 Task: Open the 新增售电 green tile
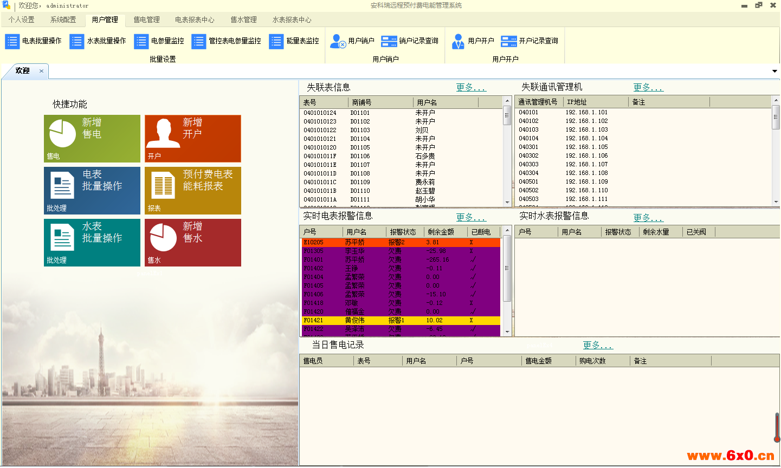[x=92, y=139]
